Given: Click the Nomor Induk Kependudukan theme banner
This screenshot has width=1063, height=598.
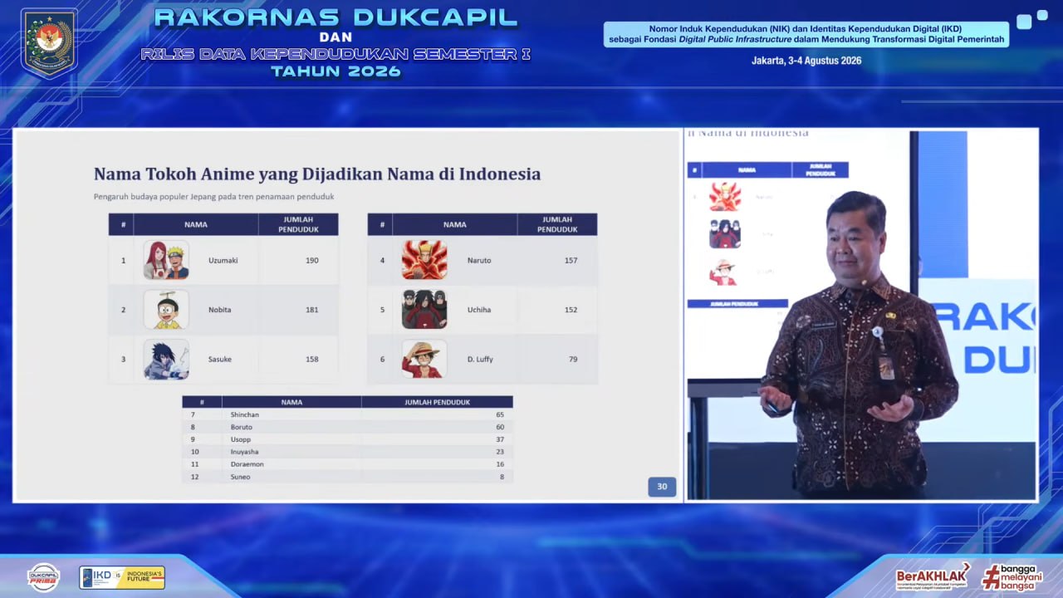Looking at the screenshot, I should [x=806, y=34].
